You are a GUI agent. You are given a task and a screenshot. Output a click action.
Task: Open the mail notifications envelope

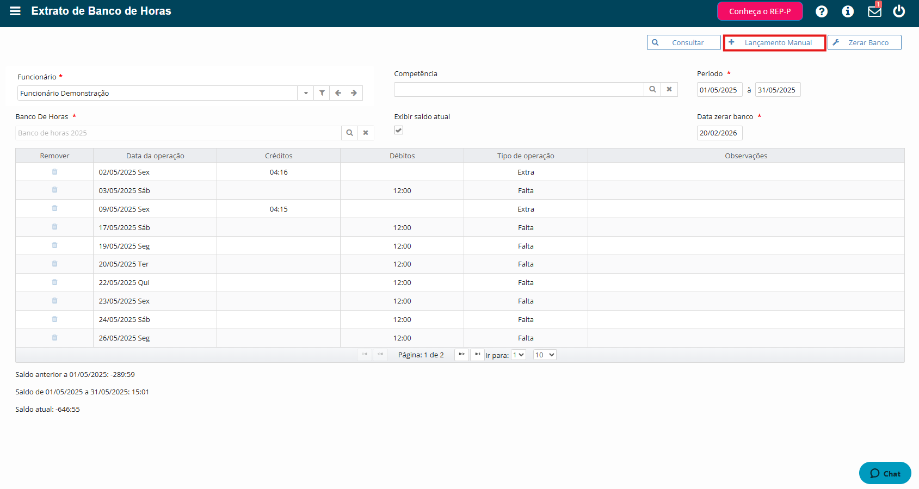click(x=874, y=11)
